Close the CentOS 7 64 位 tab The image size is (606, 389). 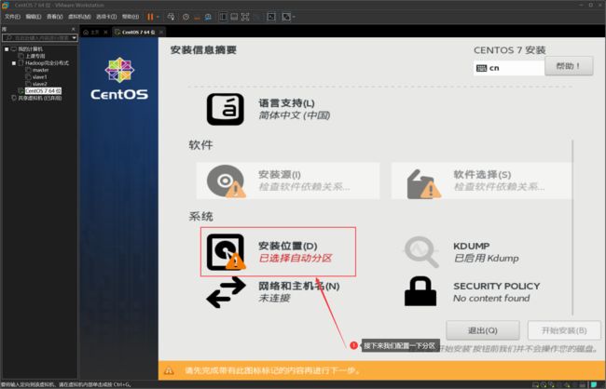tap(161, 32)
